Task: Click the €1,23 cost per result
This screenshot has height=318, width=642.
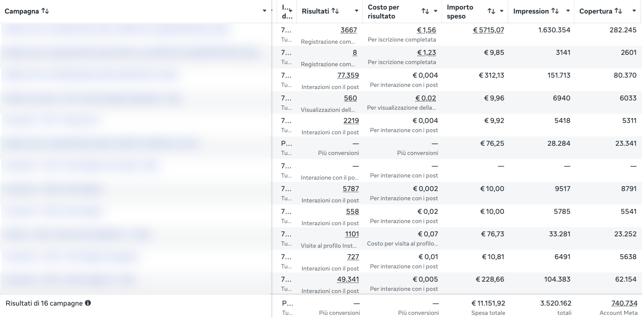Action: tap(426, 53)
